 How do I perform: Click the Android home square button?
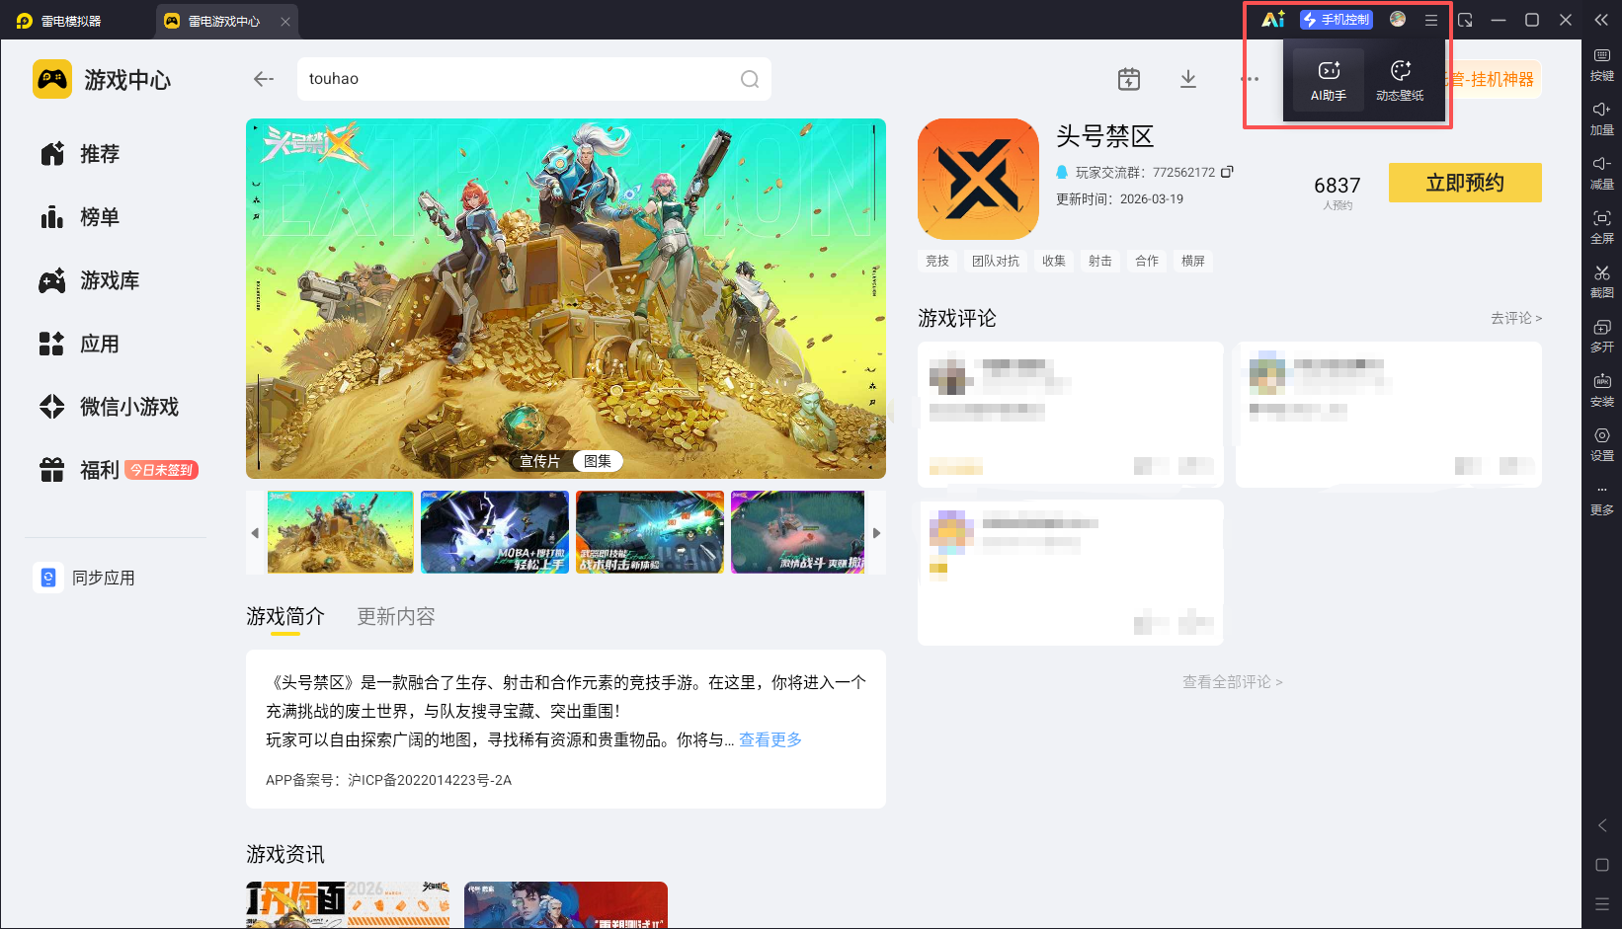(1602, 865)
